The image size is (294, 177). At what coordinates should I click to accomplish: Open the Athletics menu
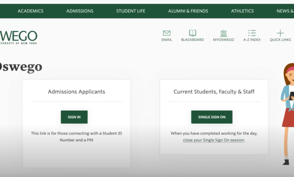(x=242, y=11)
